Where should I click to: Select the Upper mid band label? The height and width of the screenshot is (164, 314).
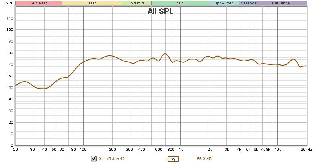tap(224, 3)
